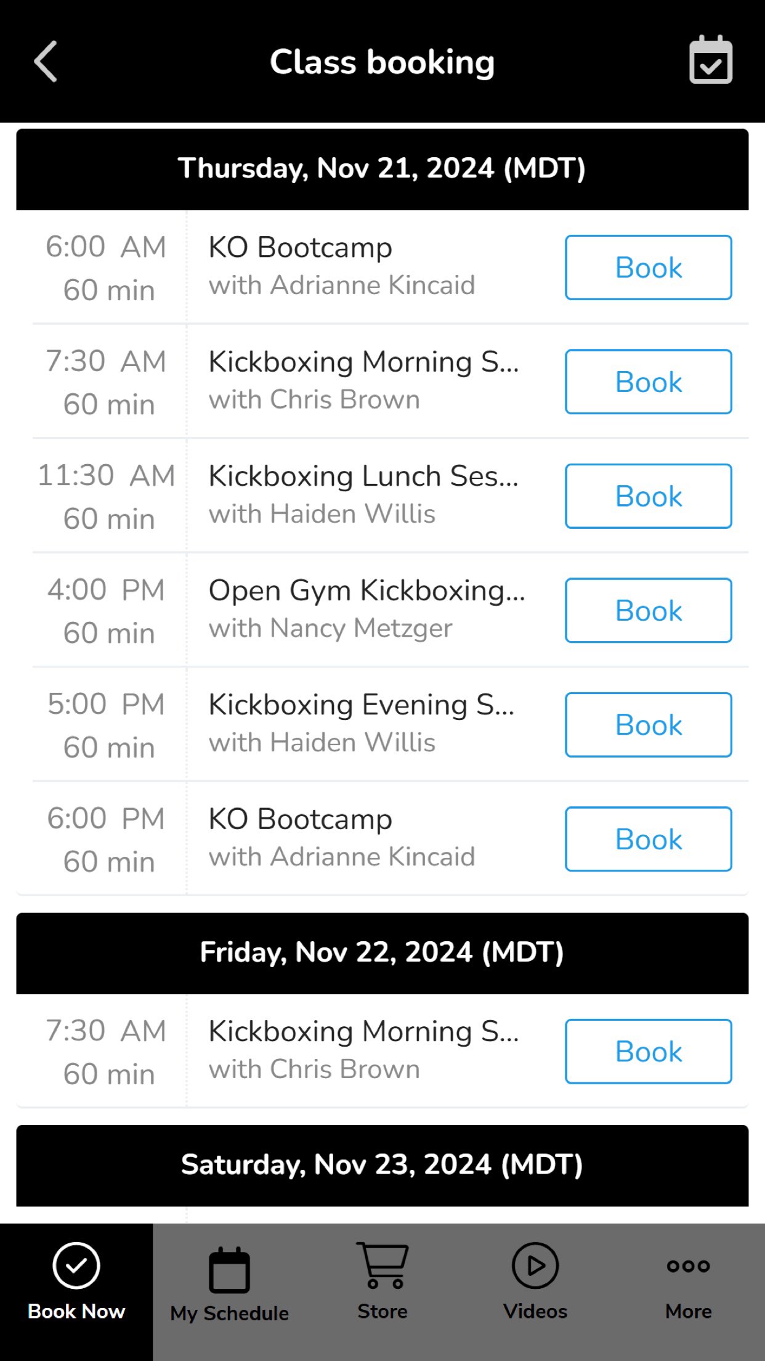The image size is (765, 1361).
Task: Open the Store shopping cart icon
Action: click(x=382, y=1265)
